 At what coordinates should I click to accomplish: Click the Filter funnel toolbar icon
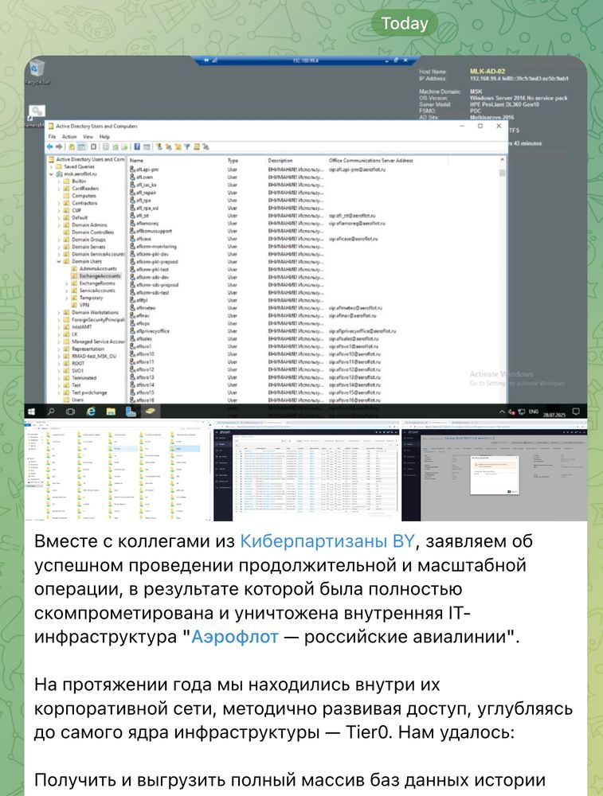coord(186,146)
